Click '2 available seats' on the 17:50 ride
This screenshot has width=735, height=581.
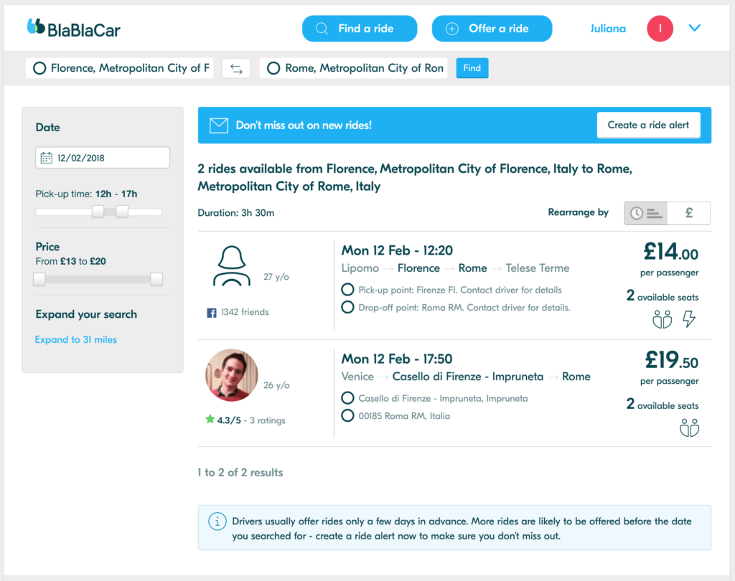(663, 405)
